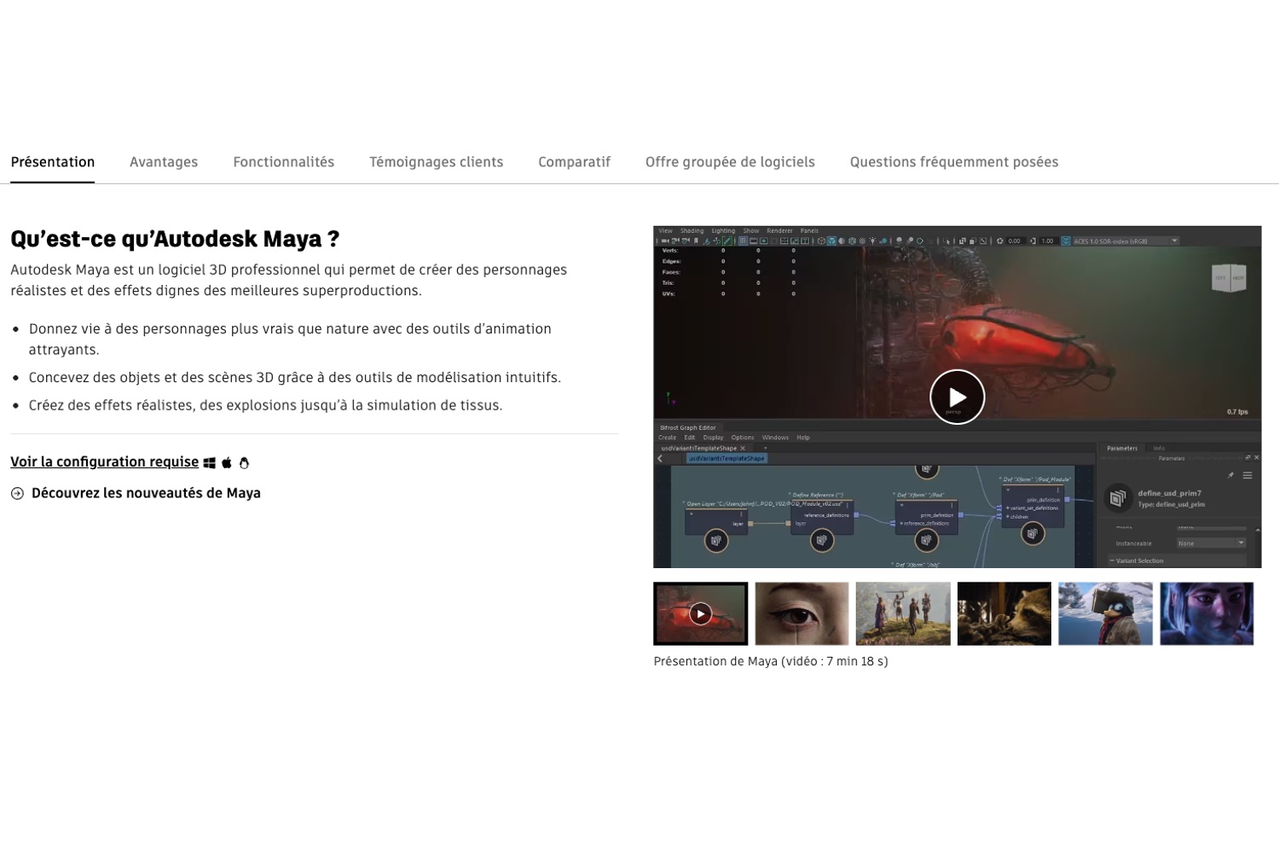View the Offre groupée de logiciels tab
Screen dimensions: 1279x853
pyautogui.click(x=730, y=162)
